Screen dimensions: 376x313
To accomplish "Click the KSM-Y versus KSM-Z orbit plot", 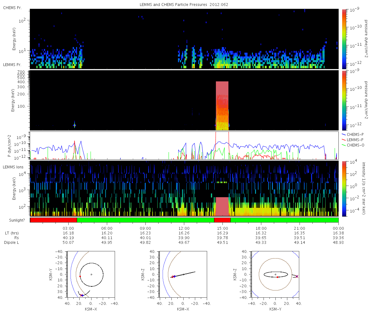I will [275, 274].
